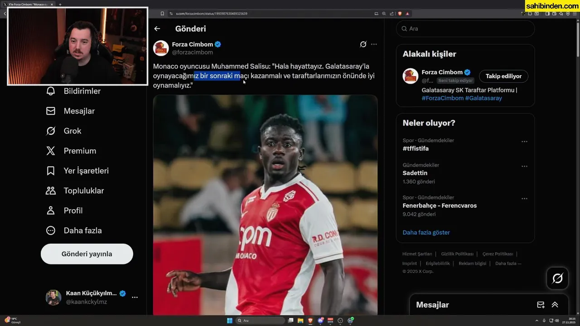Open weather widget showing Güneşli

point(13,321)
